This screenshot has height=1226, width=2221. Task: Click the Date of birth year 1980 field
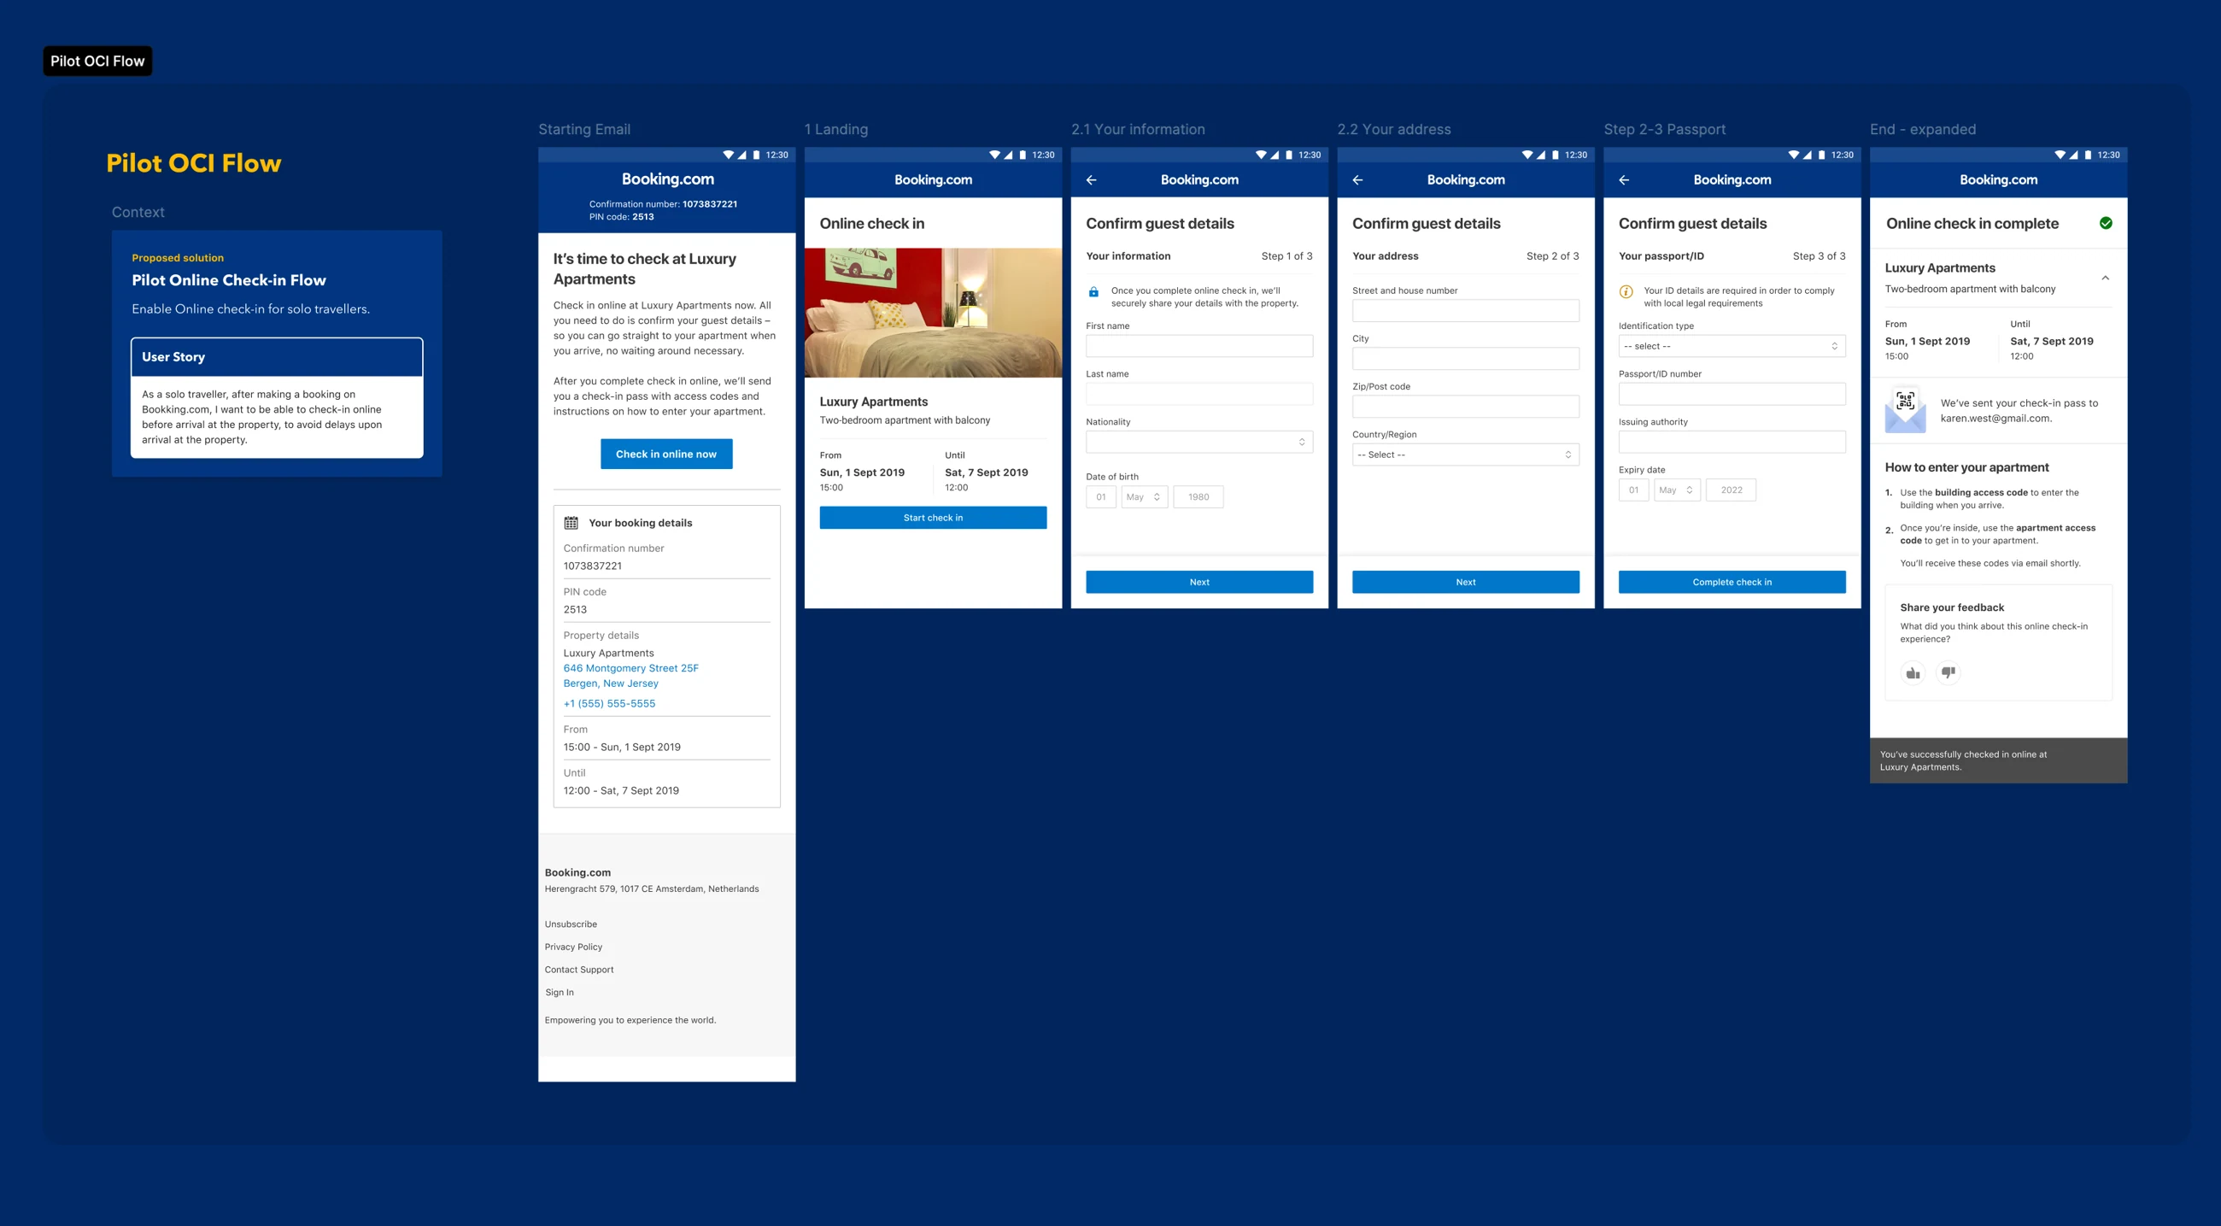point(1198,496)
